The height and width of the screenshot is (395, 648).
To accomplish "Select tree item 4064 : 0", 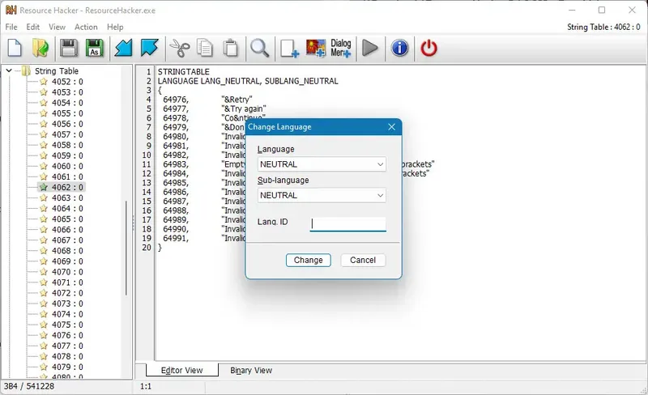I will (x=67, y=208).
